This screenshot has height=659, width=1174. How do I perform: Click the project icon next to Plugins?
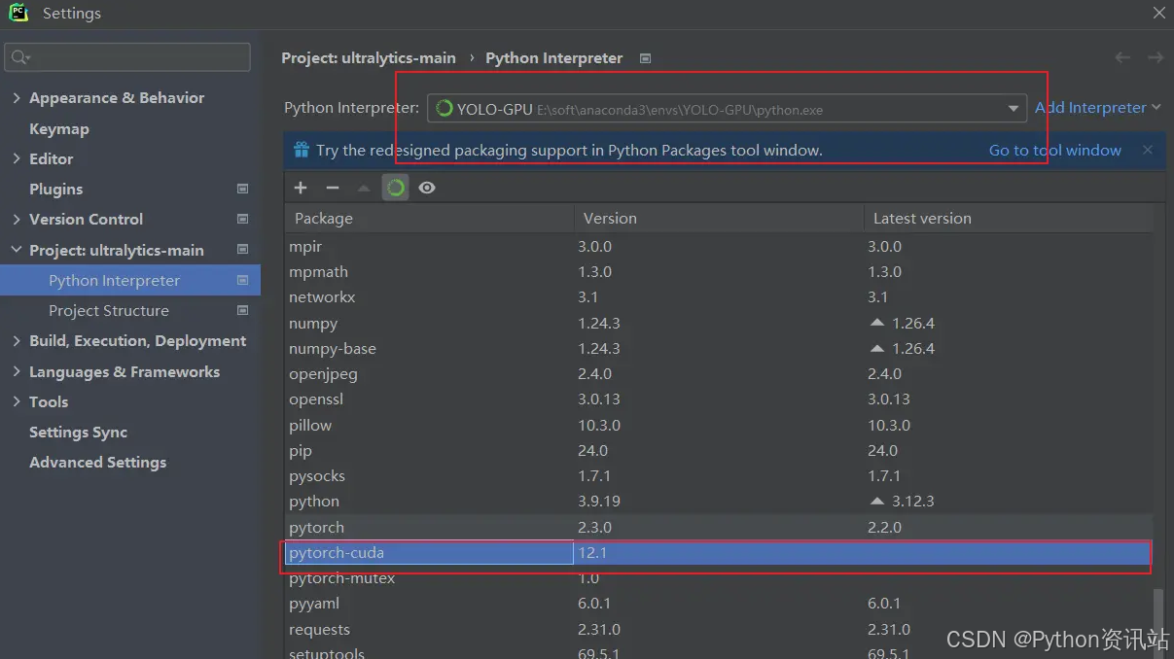click(x=243, y=189)
